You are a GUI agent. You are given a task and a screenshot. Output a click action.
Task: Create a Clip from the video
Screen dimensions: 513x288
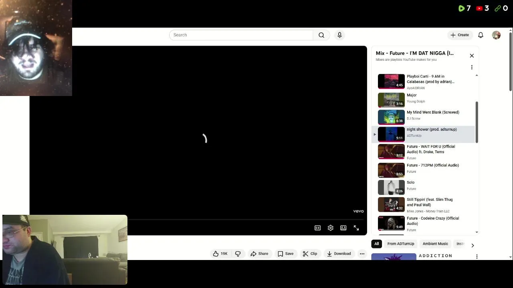click(x=310, y=254)
